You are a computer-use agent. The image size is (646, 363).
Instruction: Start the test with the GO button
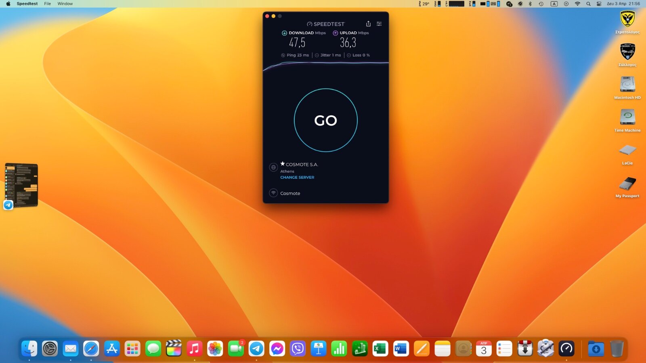coord(326,120)
